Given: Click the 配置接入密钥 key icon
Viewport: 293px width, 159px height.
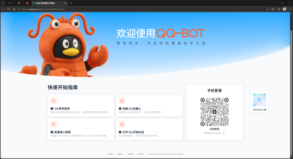Looking at the screenshot, I should pos(54,124).
